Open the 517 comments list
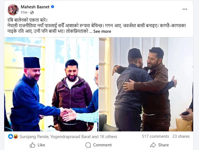 (x=155, y=136)
